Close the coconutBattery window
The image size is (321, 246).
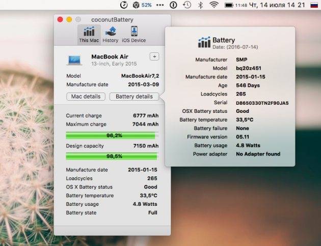[60, 20]
